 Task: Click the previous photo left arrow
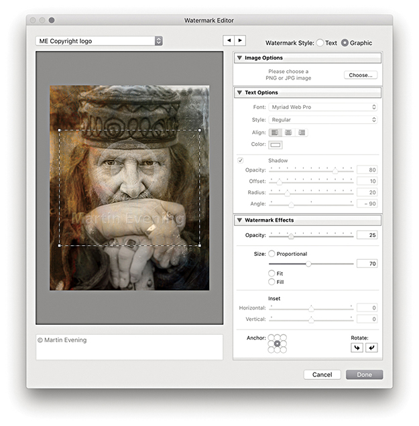[x=229, y=41]
